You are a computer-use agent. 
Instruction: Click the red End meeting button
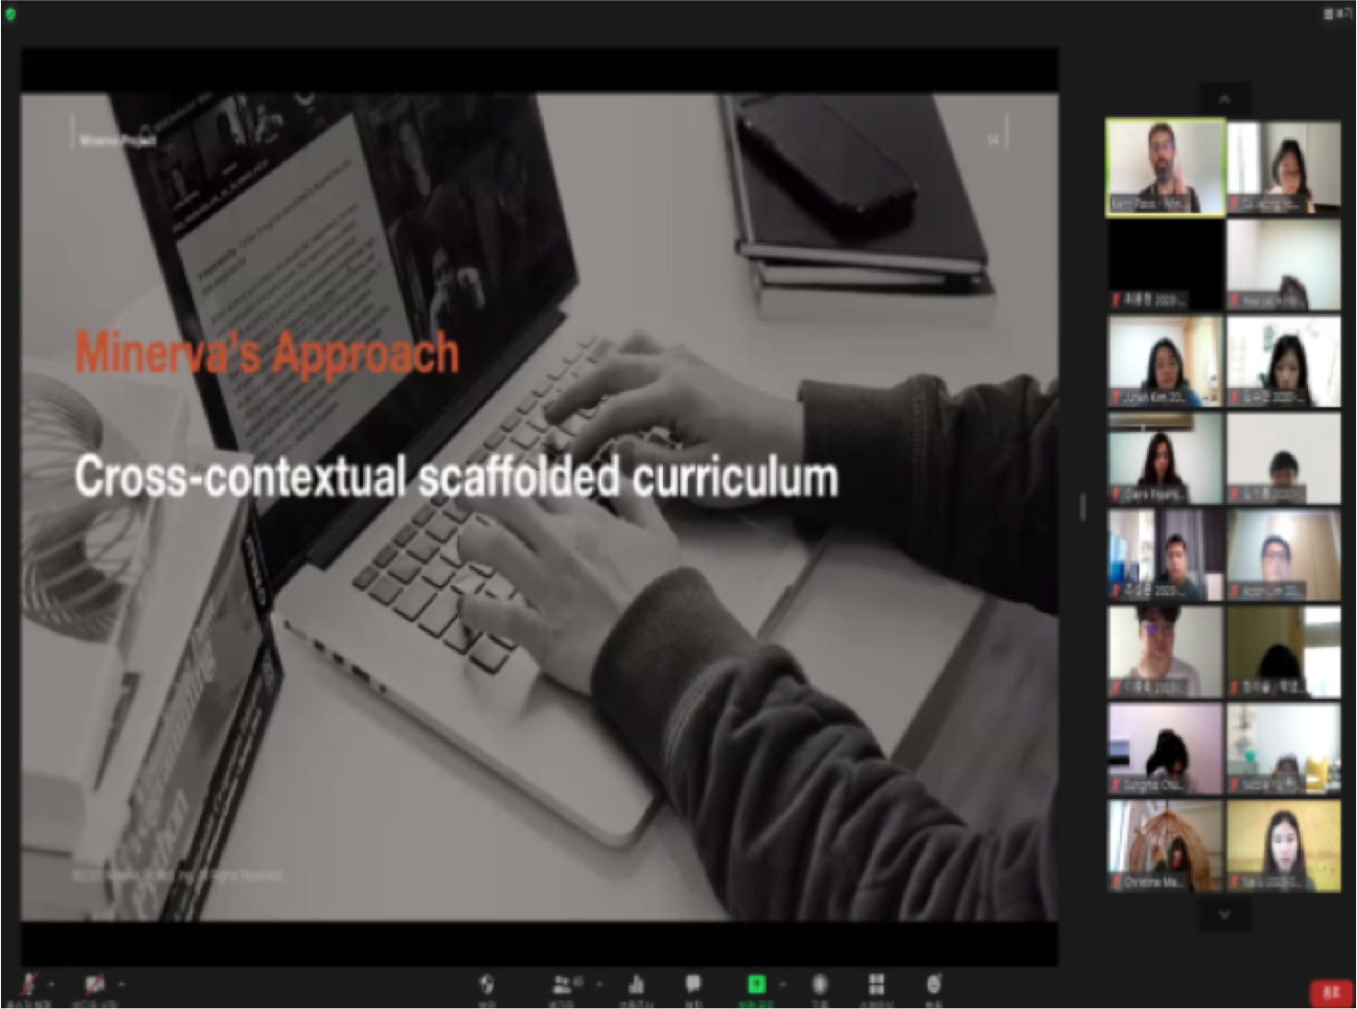click(x=1330, y=992)
